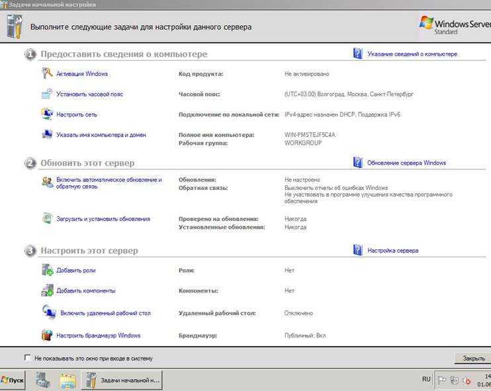Open Установить часовой пояс link
This screenshot has width=491, height=391.
[89, 94]
